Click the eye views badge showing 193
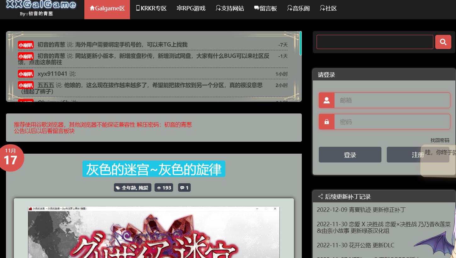The image size is (456, 258). 164,188
